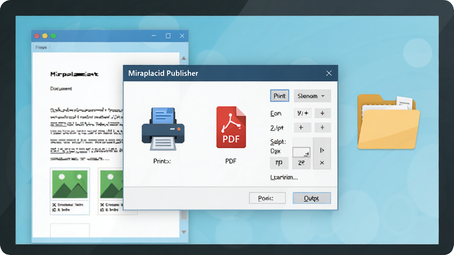Choose the red PDF icon
Image resolution: width=454 pixels, height=255 pixels.
click(x=231, y=127)
